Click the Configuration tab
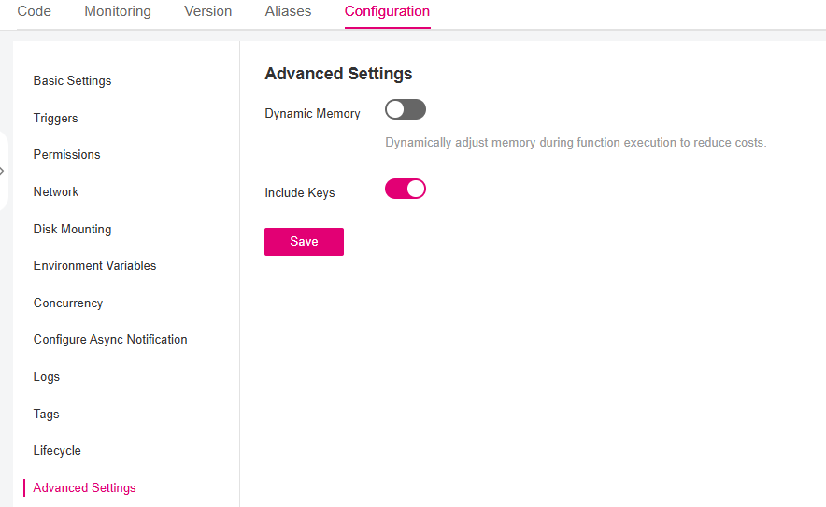This screenshot has height=507, width=826. tap(387, 12)
